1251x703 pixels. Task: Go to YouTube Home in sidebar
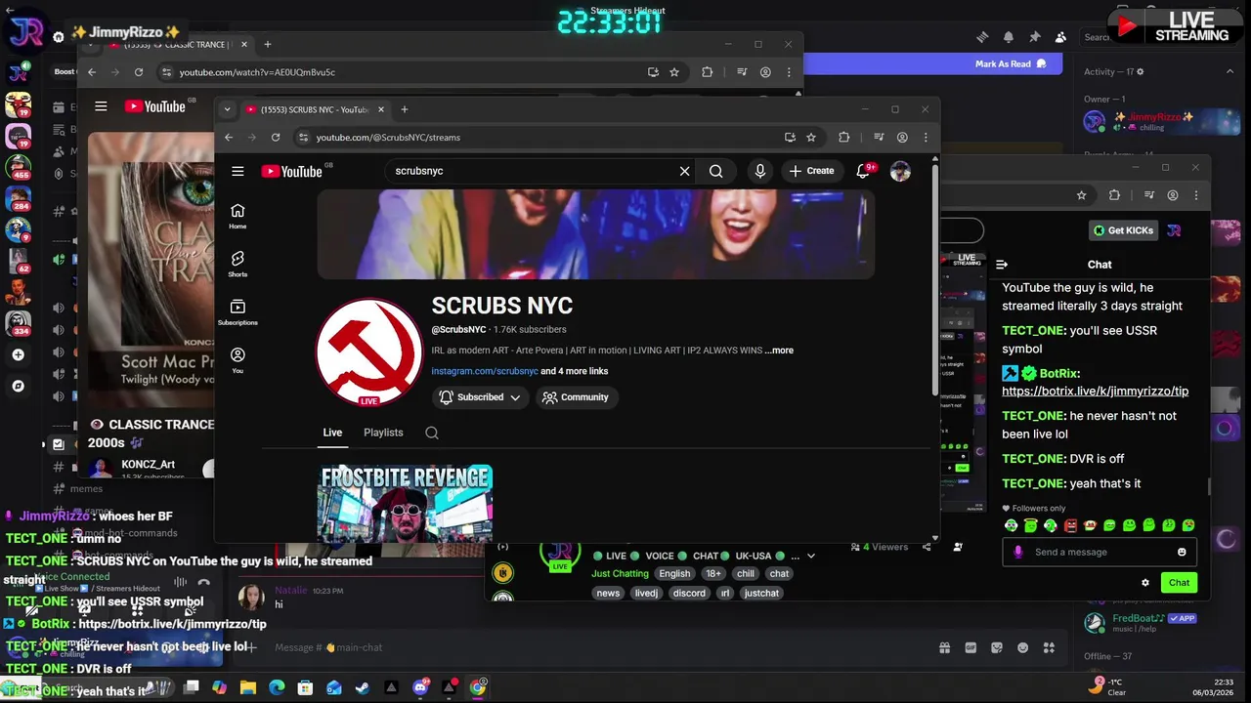pos(237,216)
